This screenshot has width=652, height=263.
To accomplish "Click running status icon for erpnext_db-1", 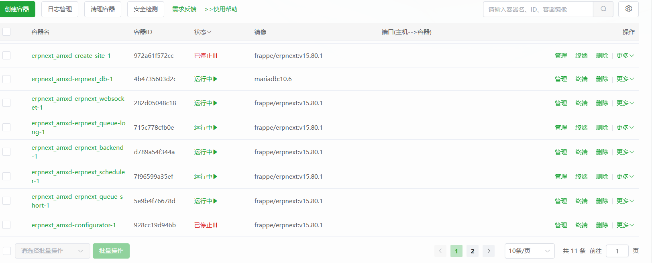I will point(216,79).
